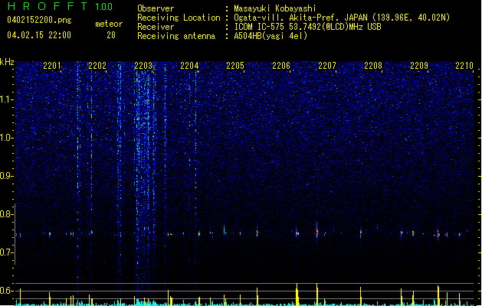Click the meteor count value 28
Image resolution: width=482 pixels, height=306 pixels.
[x=111, y=35]
